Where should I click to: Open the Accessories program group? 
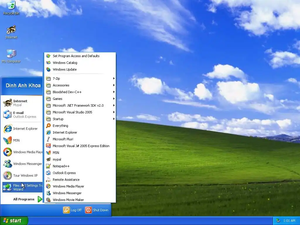tap(80, 85)
